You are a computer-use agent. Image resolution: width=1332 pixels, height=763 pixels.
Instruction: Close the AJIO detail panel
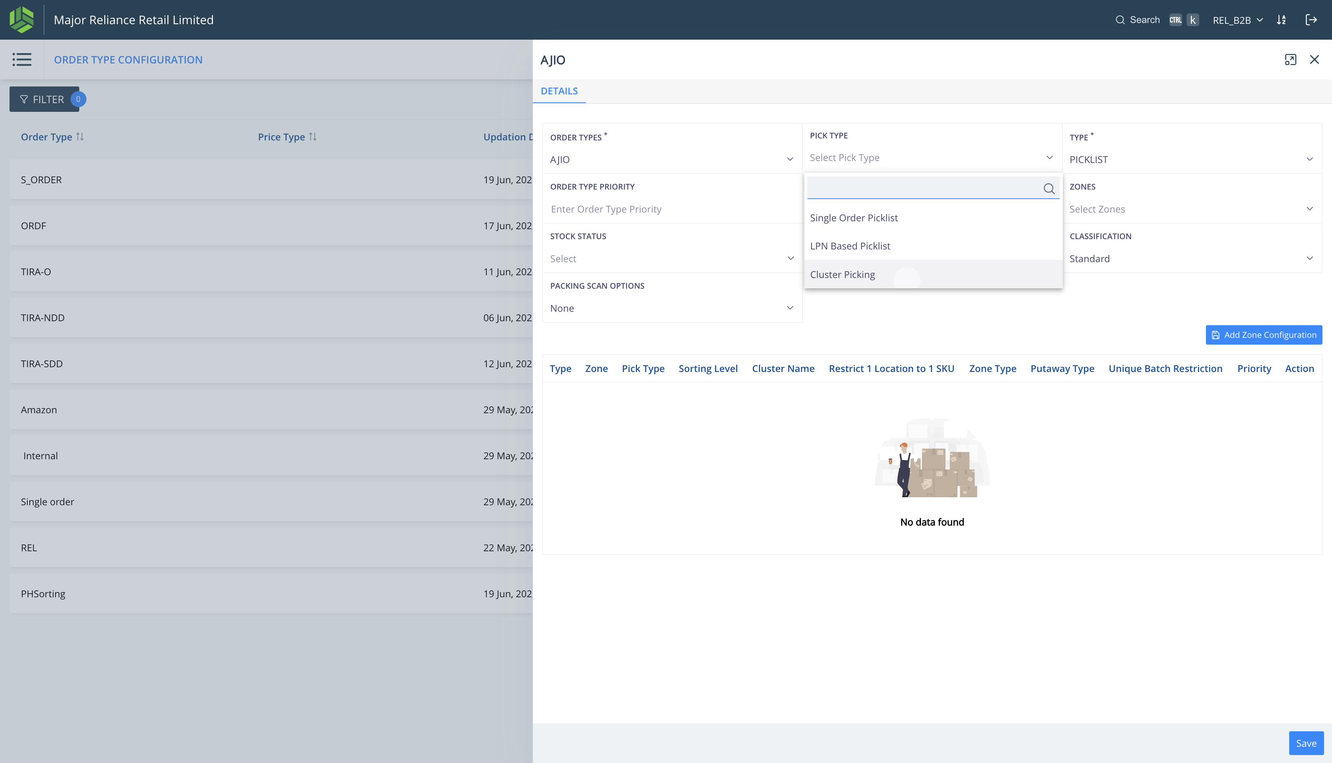[x=1314, y=60]
